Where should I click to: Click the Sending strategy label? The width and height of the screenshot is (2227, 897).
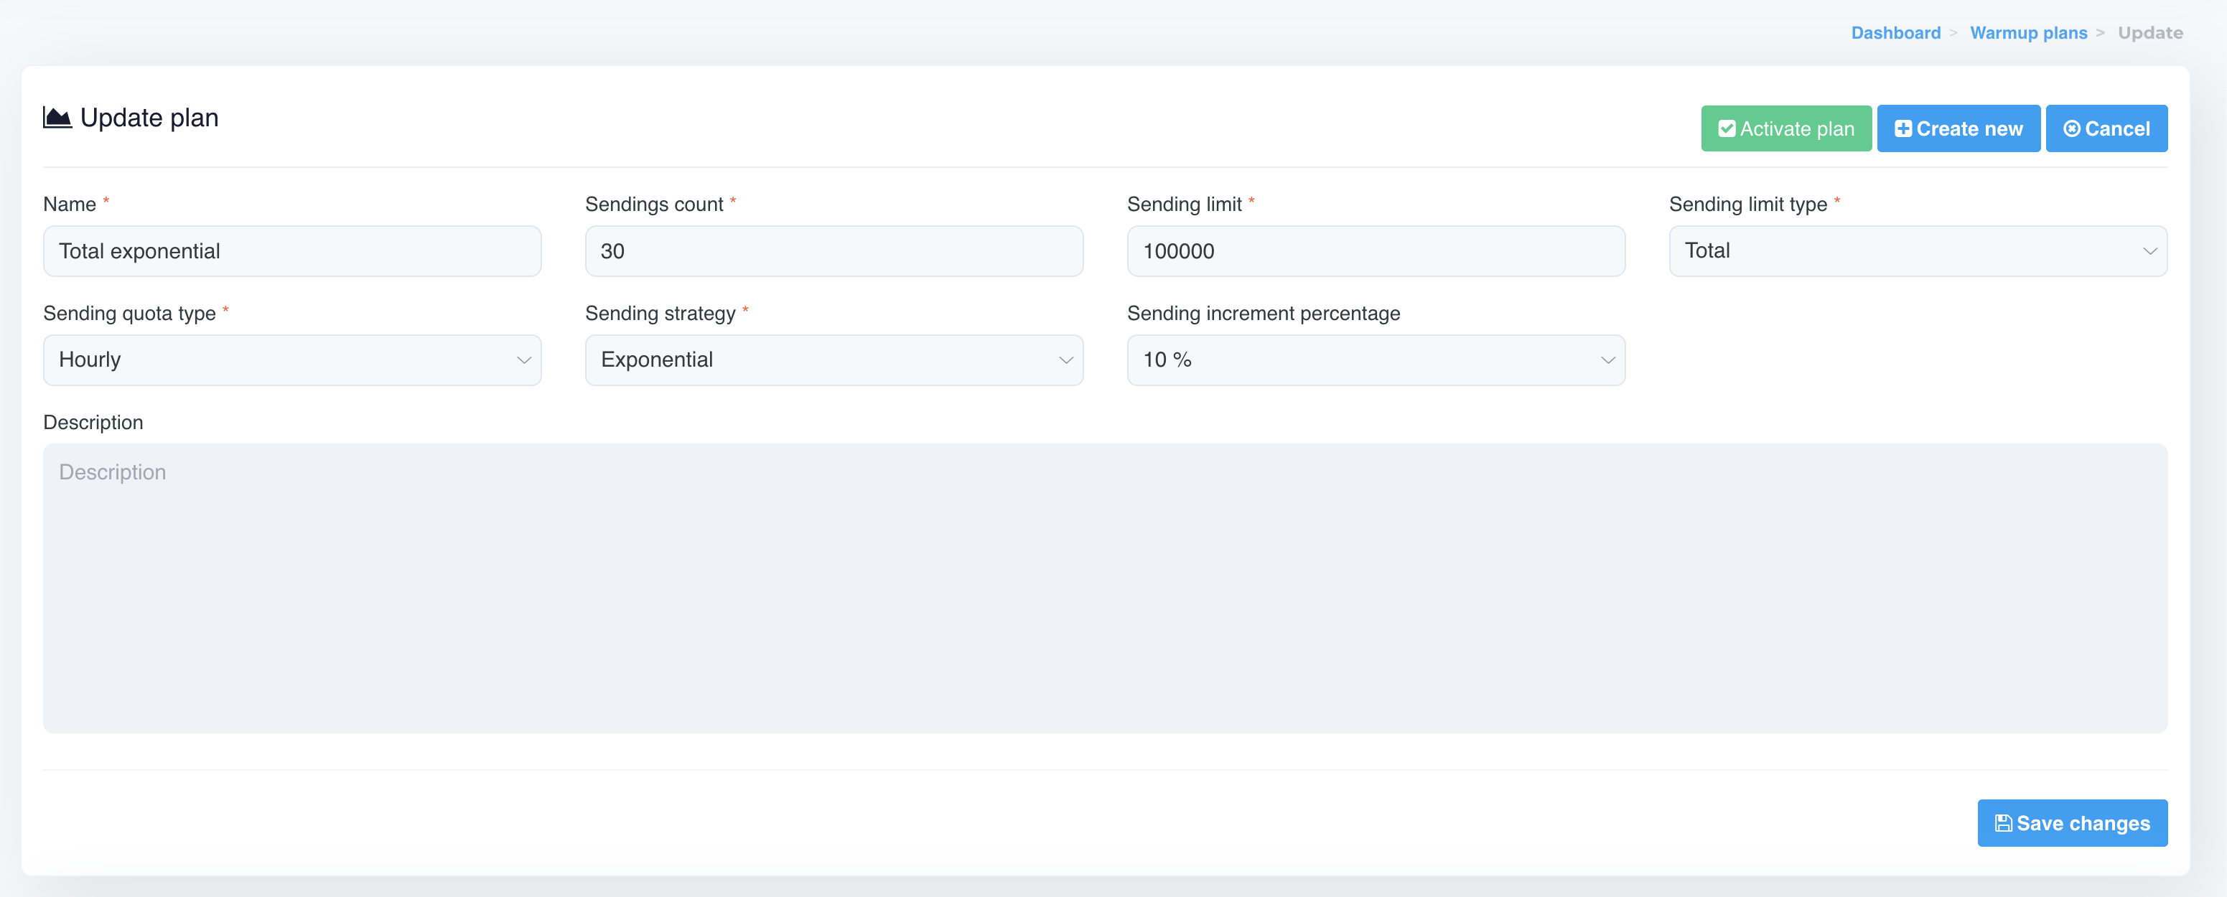660,313
